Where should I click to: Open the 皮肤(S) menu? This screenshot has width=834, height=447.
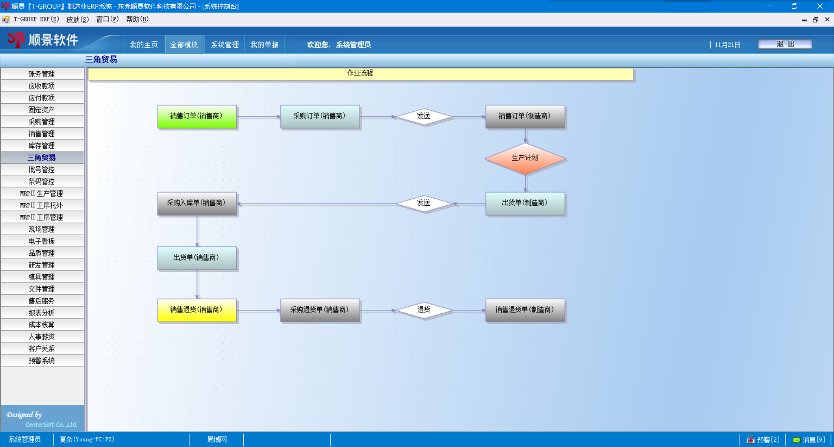click(x=77, y=20)
